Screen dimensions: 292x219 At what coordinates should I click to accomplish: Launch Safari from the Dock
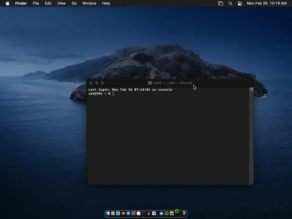pos(118,213)
